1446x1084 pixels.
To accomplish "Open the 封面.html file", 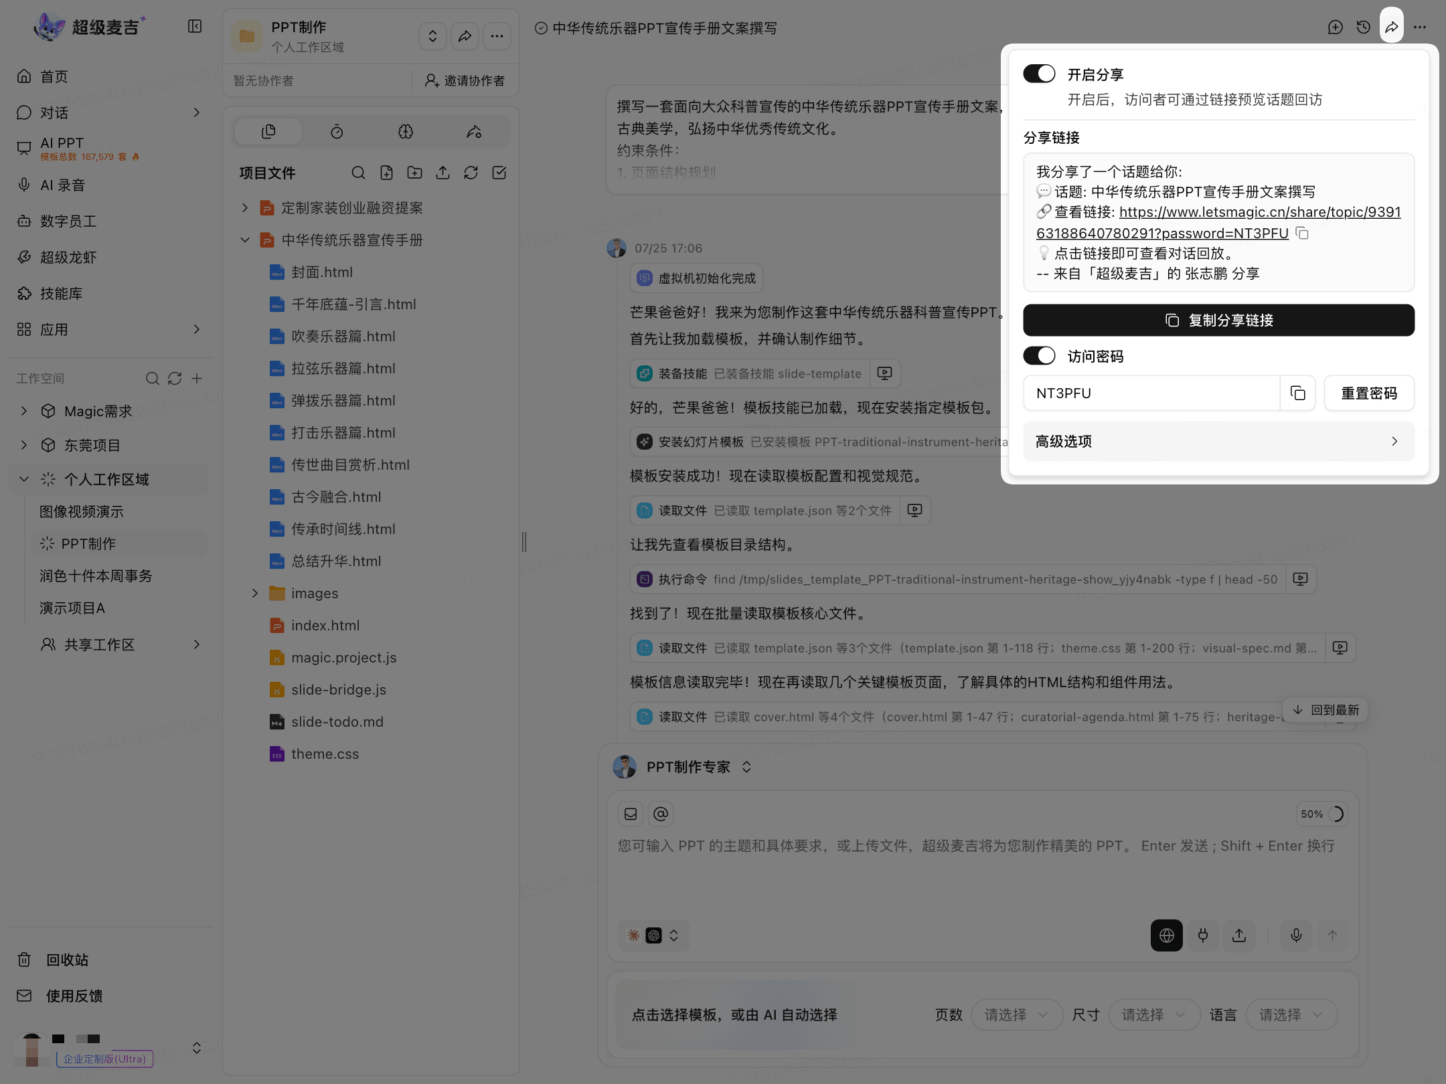I will pos(321,272).
